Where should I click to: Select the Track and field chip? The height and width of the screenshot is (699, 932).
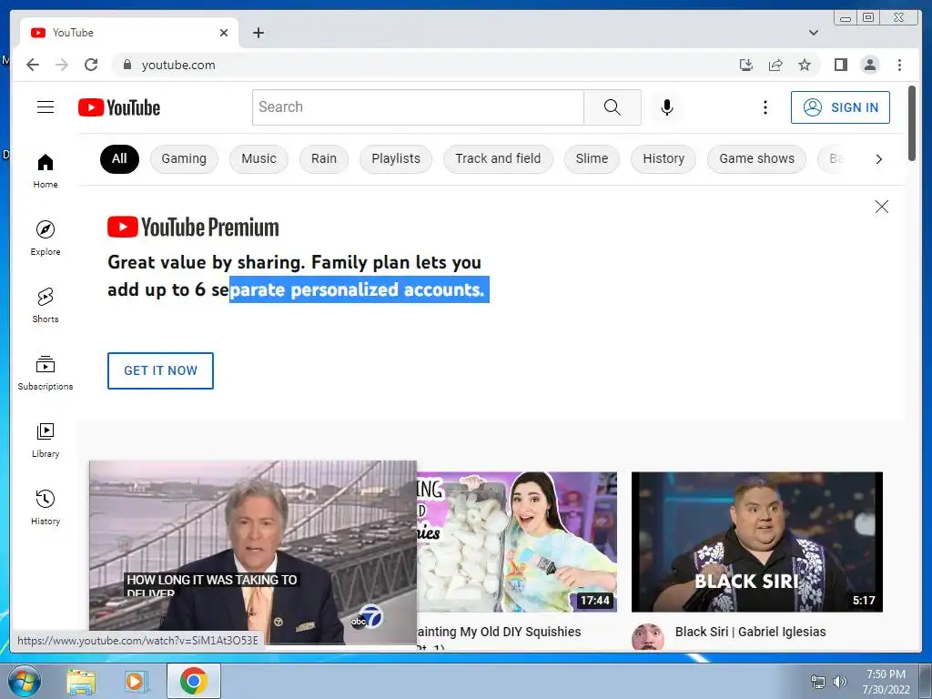pos(498,158)
